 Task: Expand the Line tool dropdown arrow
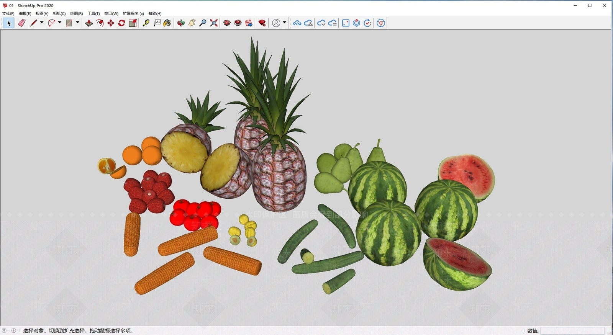point(42,23)
